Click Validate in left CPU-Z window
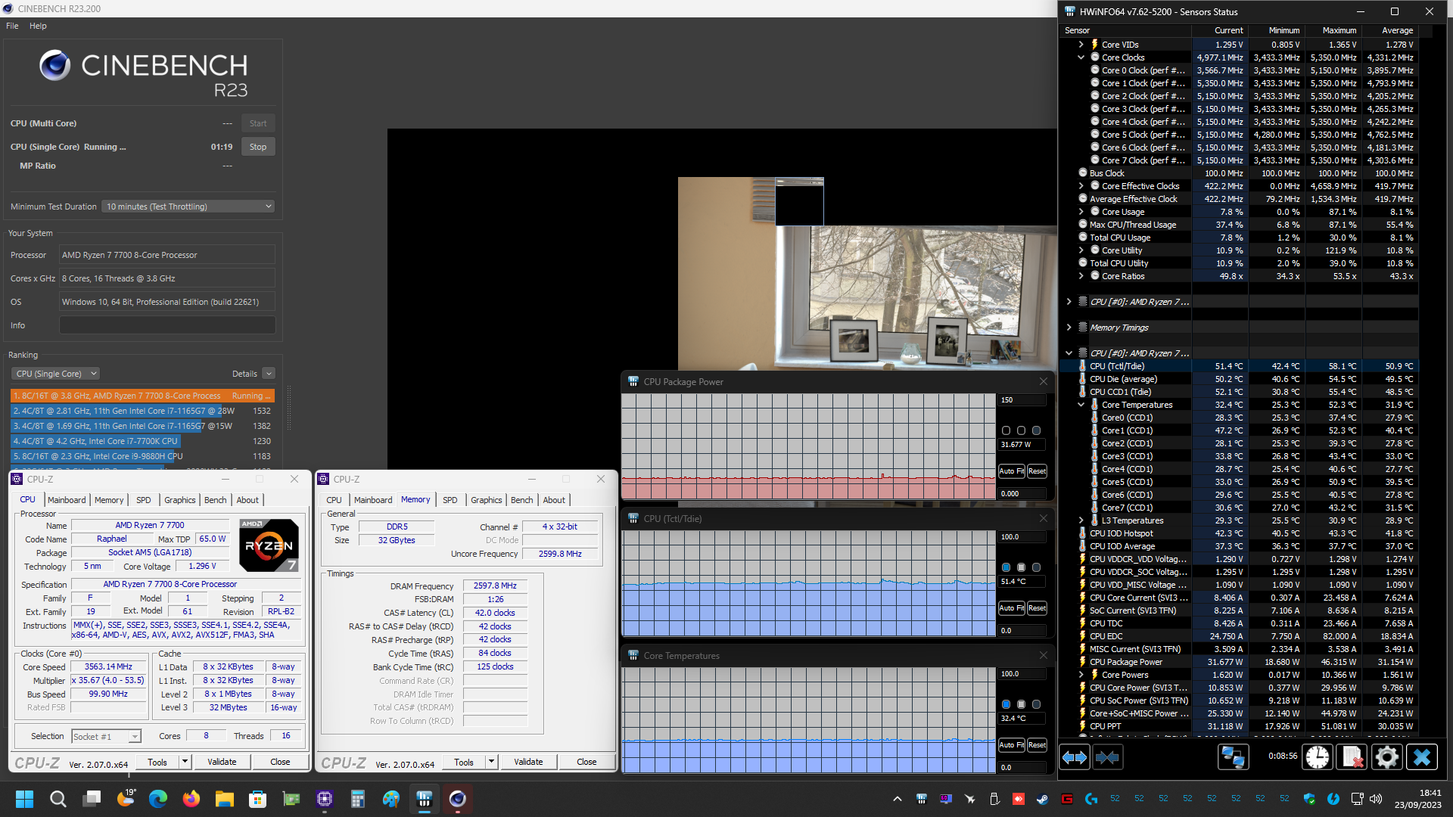This screenshot has height=817, width=1453. [x=222, y=762]
